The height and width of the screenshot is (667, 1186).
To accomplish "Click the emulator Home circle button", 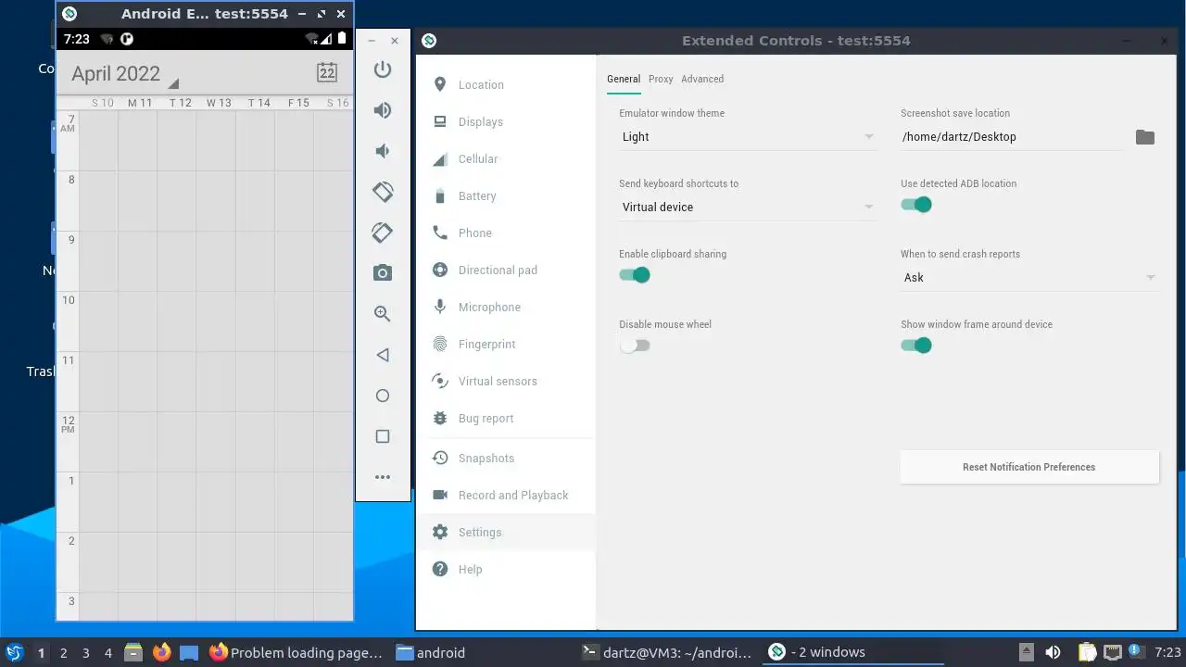I will tap(383, 396).
